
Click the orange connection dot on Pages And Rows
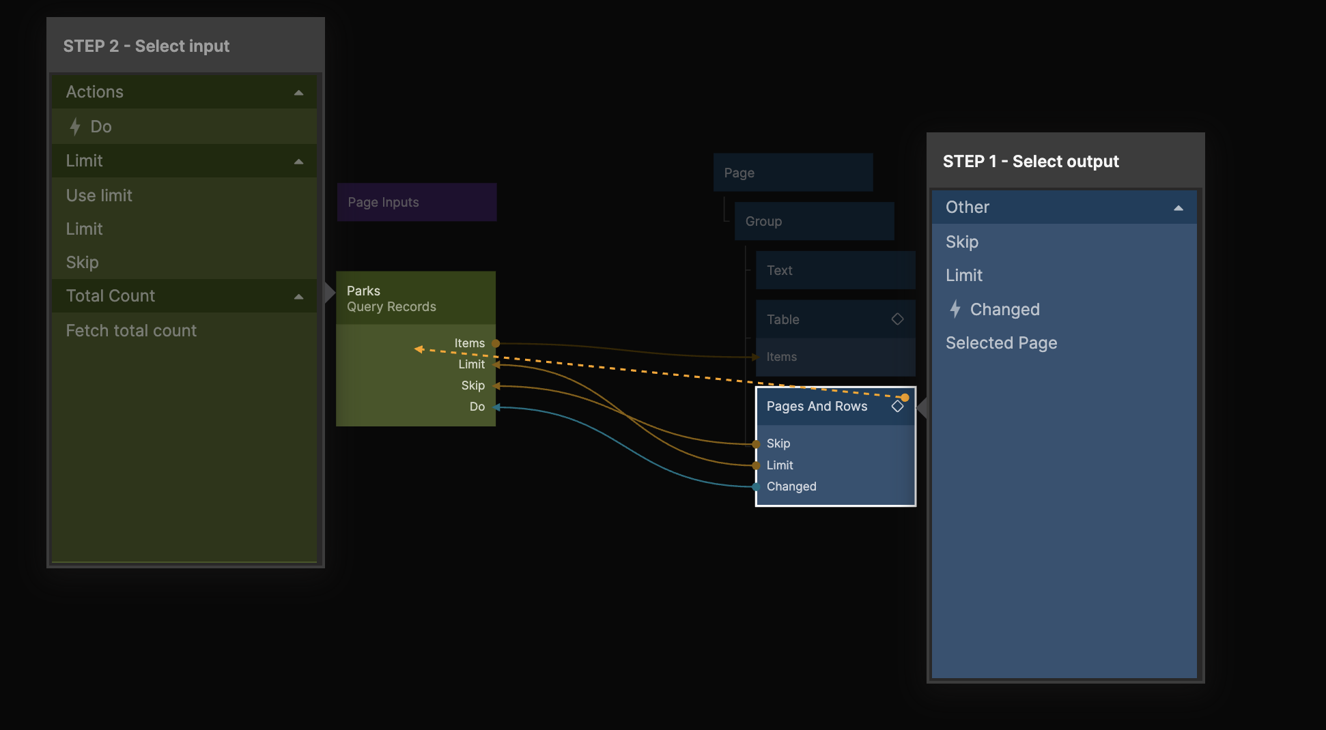[905, 398]
